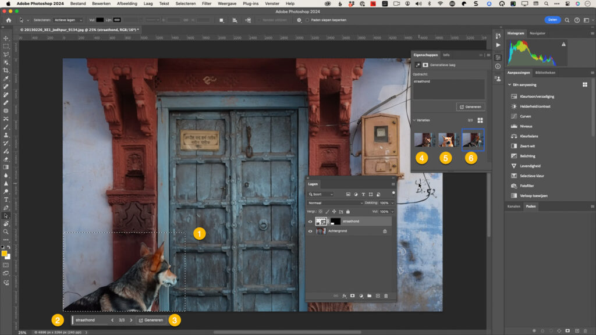
Task: Add a Helderheid/contrast adjustment
Action: [535, 106]
